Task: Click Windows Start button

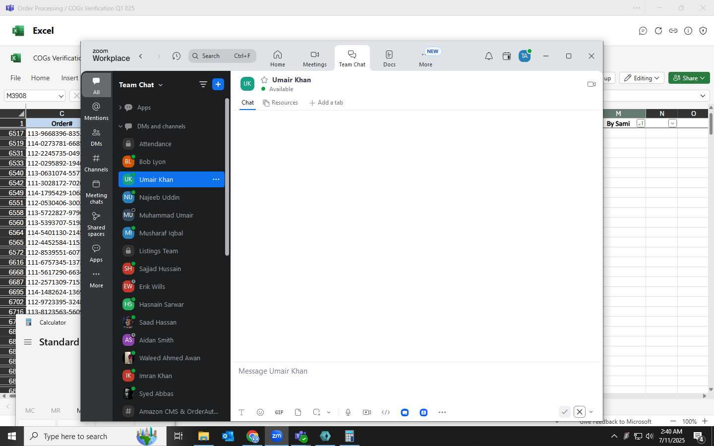Action: [12, 436]
